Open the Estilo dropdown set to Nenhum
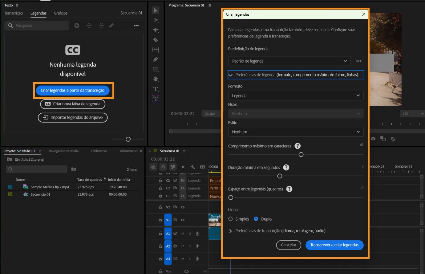This screenshot has width=425, height=274. (295, 132)
